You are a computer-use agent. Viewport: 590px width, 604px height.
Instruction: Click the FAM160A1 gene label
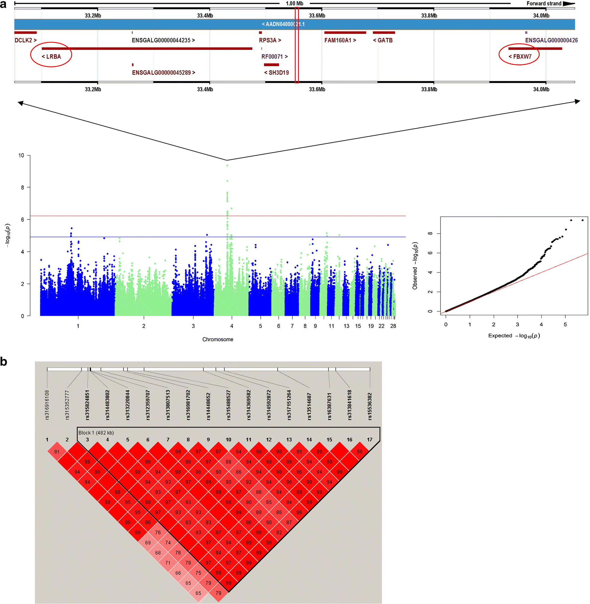pyautogui.click(x=340, y=40)
